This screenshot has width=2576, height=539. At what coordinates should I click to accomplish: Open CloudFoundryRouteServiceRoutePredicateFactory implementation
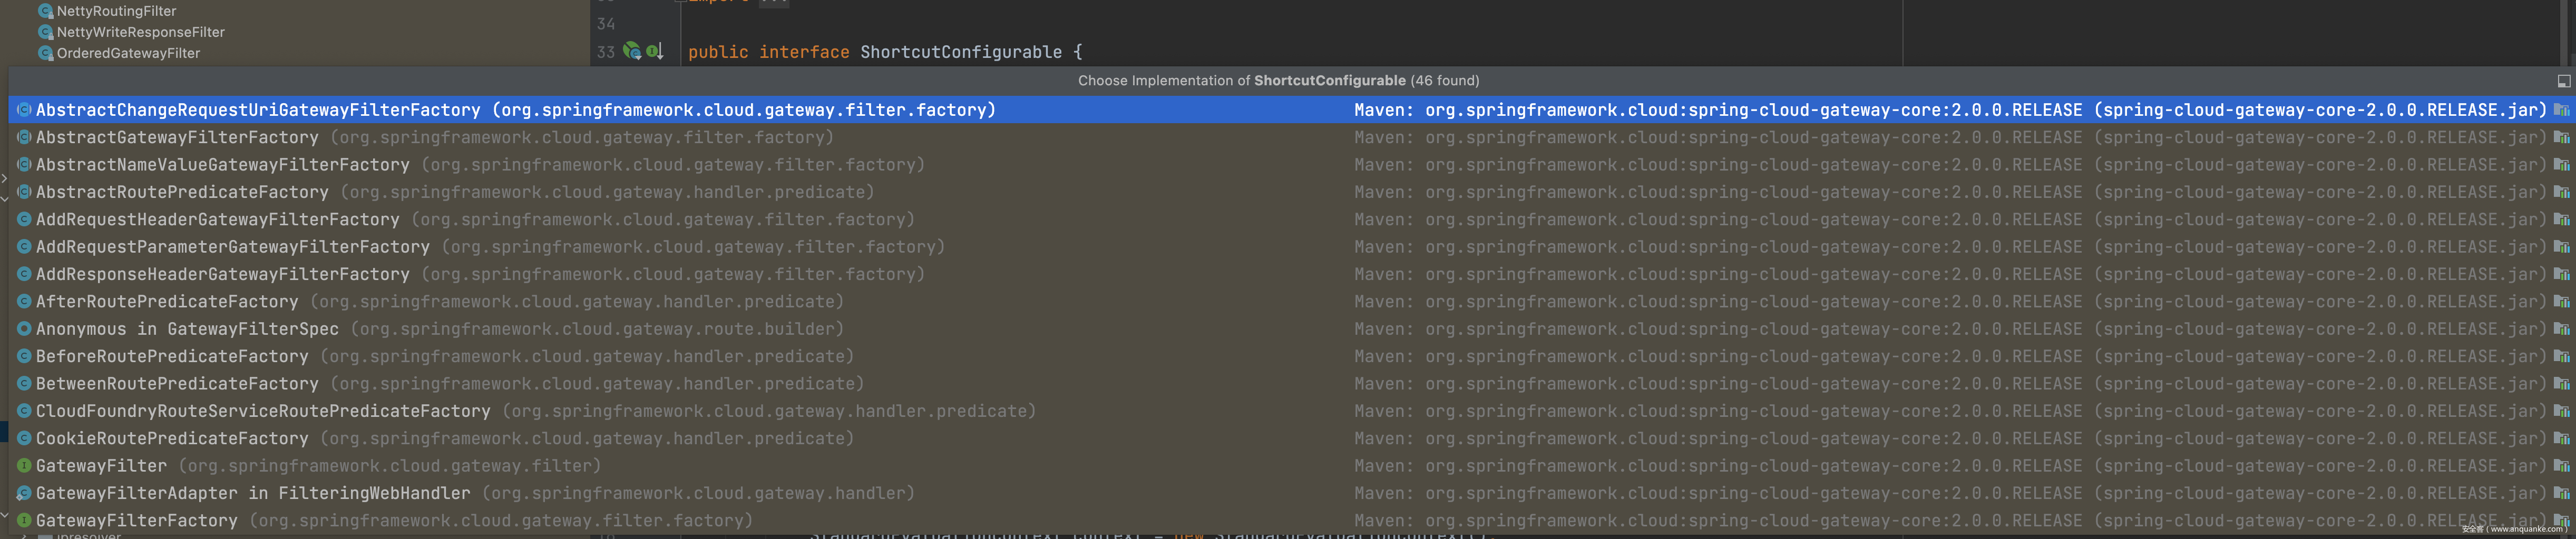coord(263,411)
